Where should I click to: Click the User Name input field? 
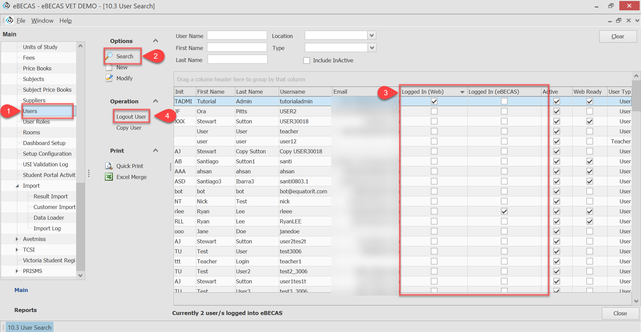pos(237,35)
